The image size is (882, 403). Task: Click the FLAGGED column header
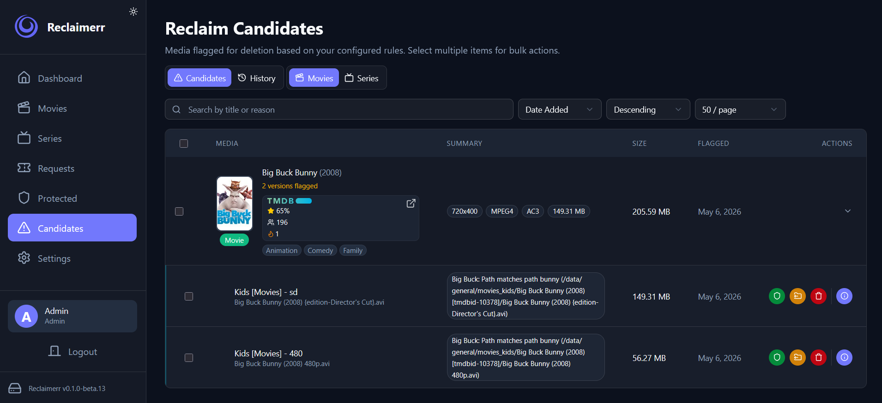(x=713, y=143)
